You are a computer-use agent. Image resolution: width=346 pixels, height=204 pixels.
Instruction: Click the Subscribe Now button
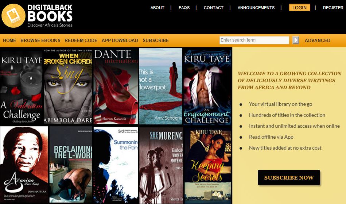coord(289,177)
